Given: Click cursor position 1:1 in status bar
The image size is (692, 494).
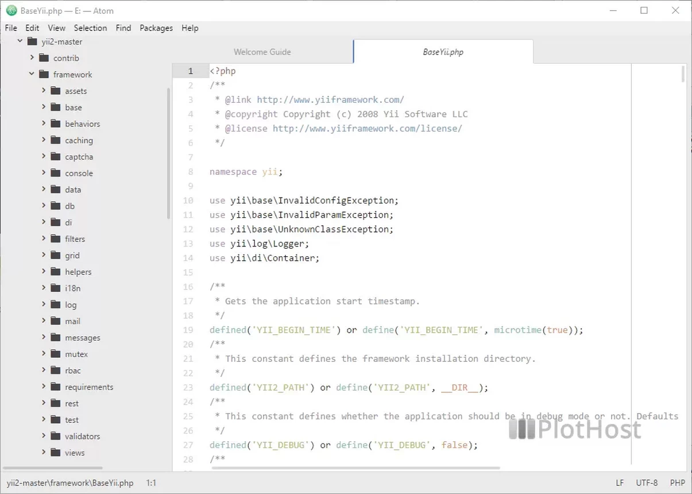Looking at the screenshot, I should pos(151,483).
